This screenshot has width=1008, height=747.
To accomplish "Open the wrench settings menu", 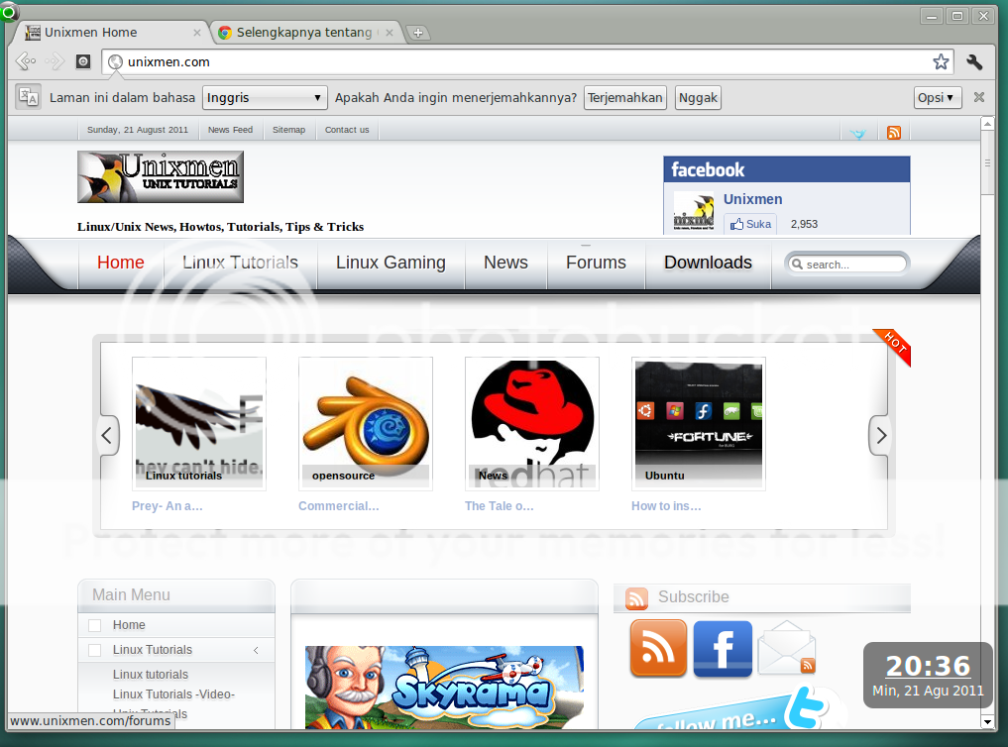I will click(974, 61).
